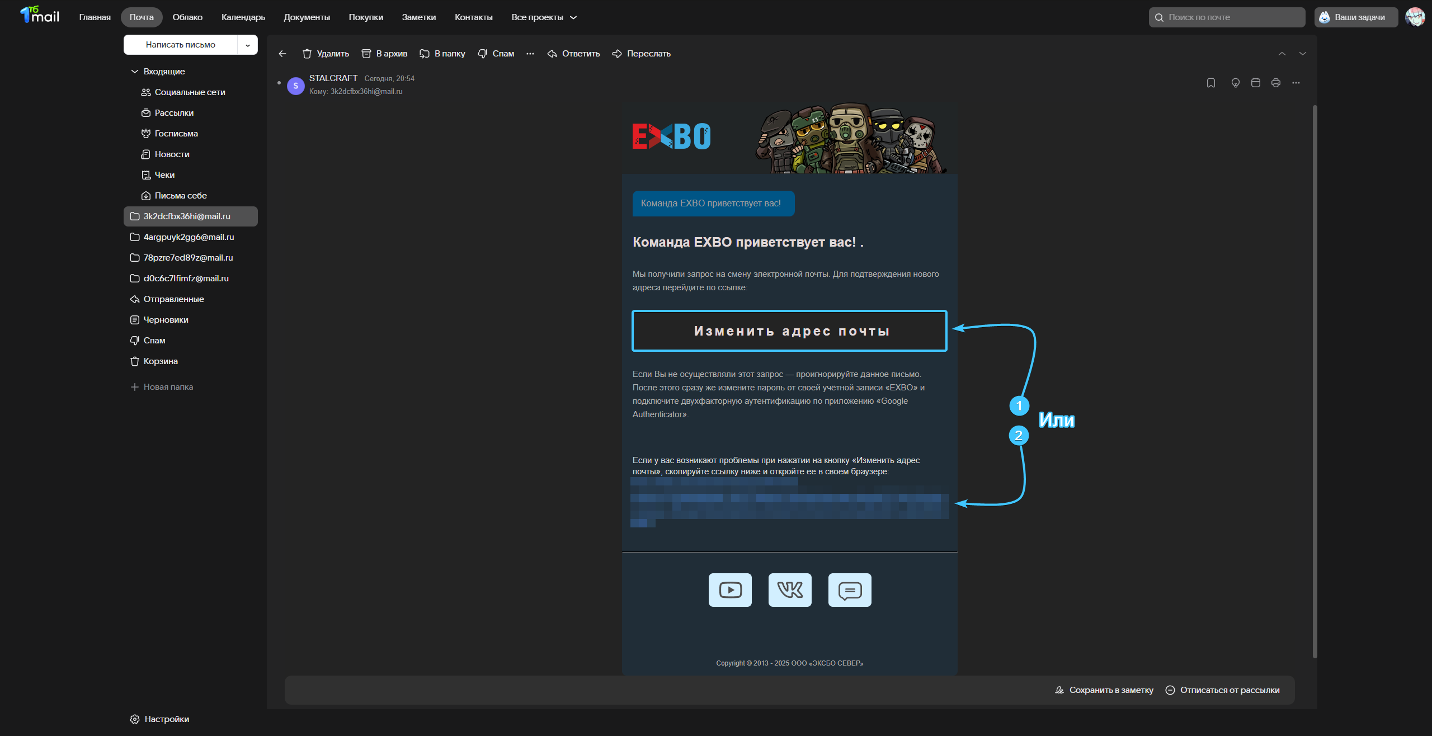Switch to the Облако tab

tap(187, 17)
